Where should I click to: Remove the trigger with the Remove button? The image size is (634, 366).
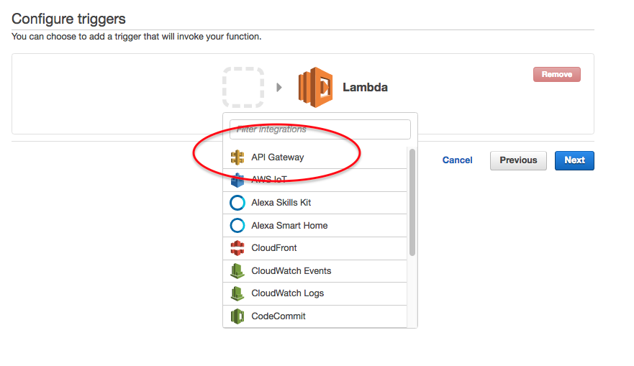[x=557, y=74]
